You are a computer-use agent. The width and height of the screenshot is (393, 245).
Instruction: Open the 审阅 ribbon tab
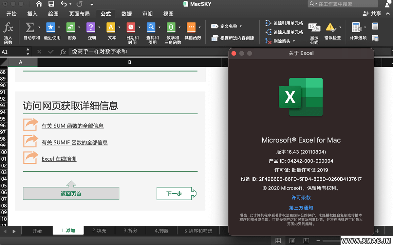[147, 14]
